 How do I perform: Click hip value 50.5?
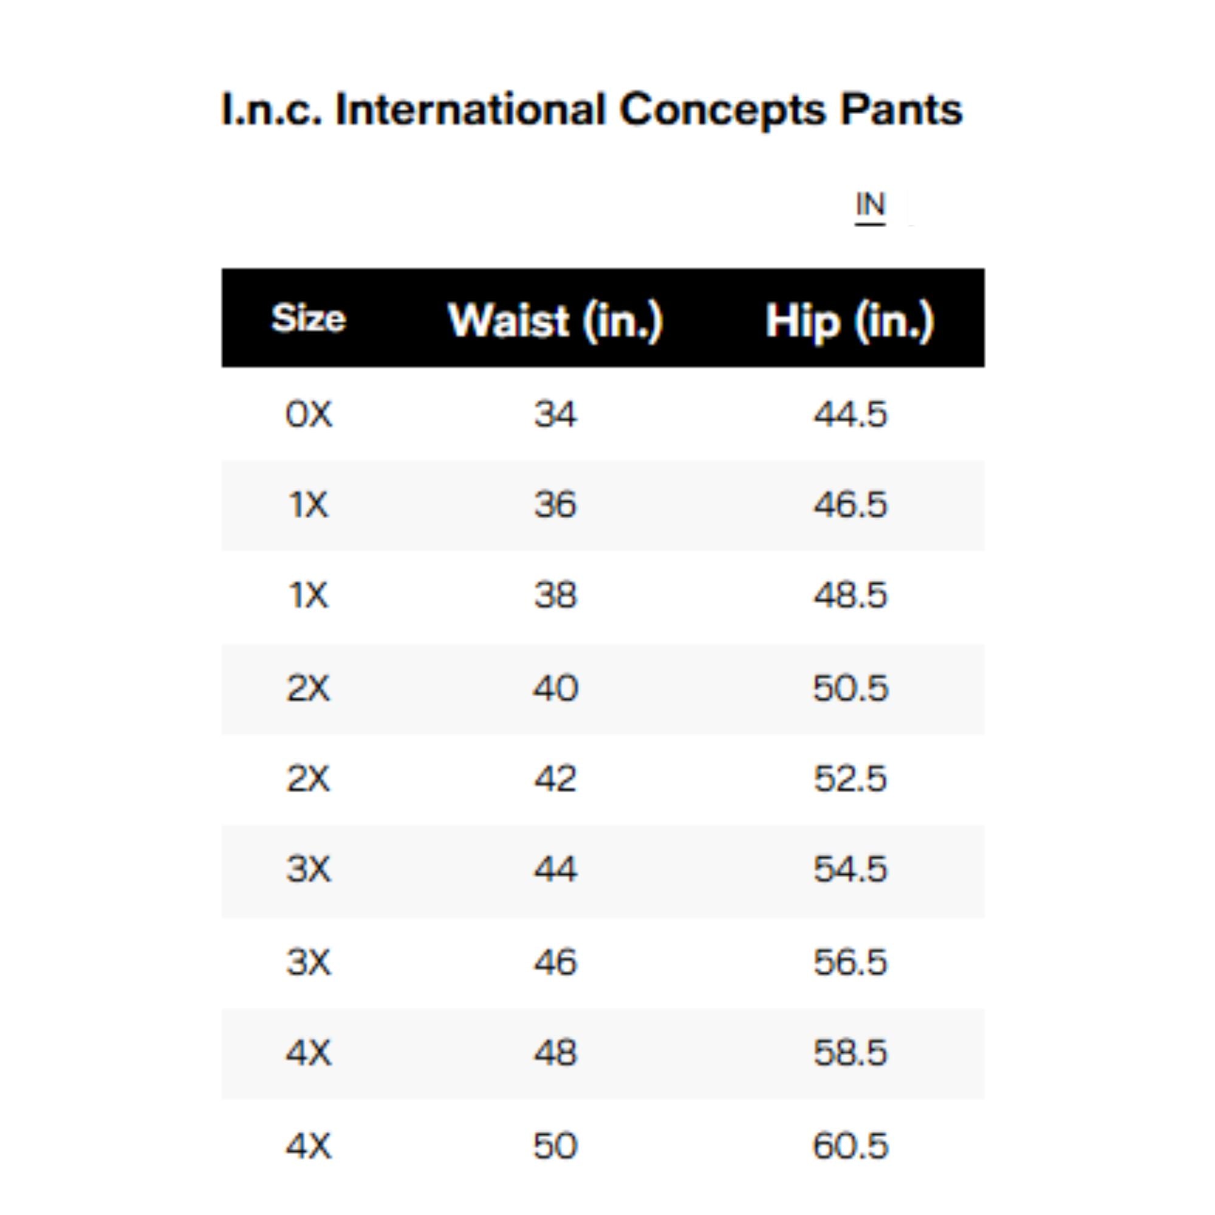click(850, 689)
